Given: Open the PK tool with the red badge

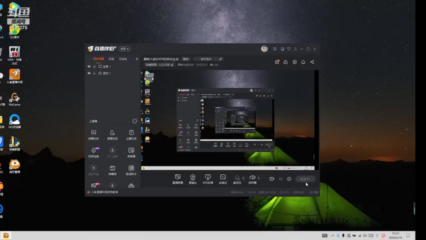Looking at the screenshot, I should (95, 185).
